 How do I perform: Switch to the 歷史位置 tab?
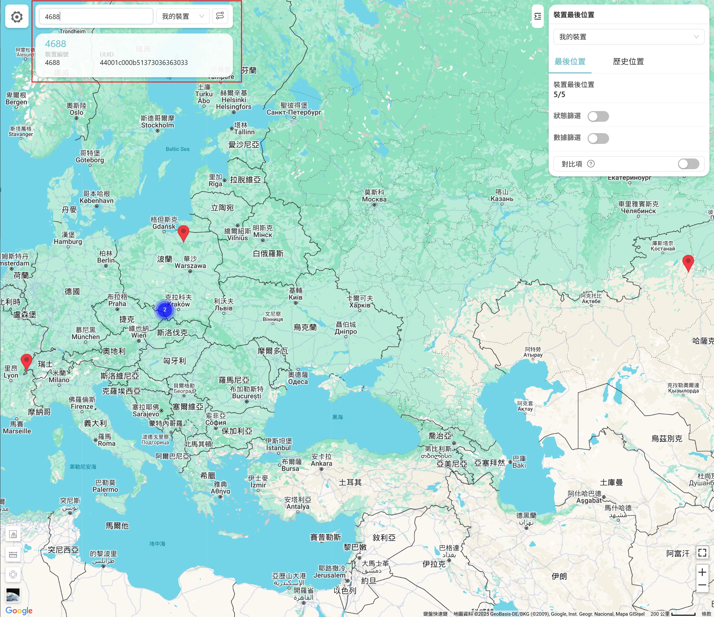628,62
